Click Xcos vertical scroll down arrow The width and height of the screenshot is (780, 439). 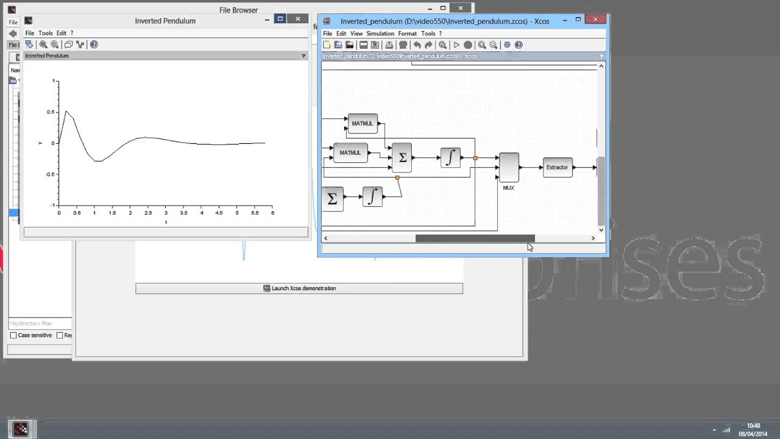tap(601, 230)
